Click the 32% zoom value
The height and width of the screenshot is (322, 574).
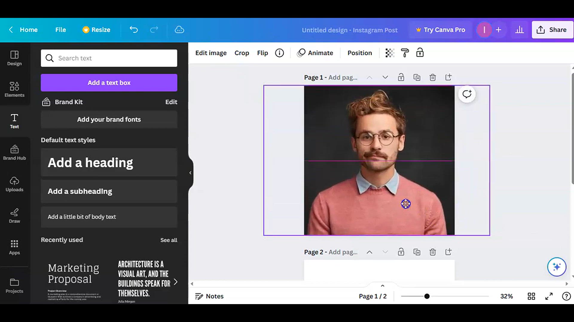pyautogui.click(x=506, y=296)
